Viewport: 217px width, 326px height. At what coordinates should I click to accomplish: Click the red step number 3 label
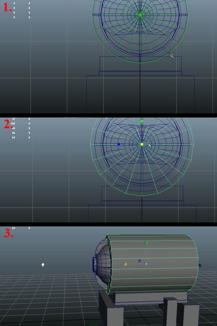click(x=8, y=233)
